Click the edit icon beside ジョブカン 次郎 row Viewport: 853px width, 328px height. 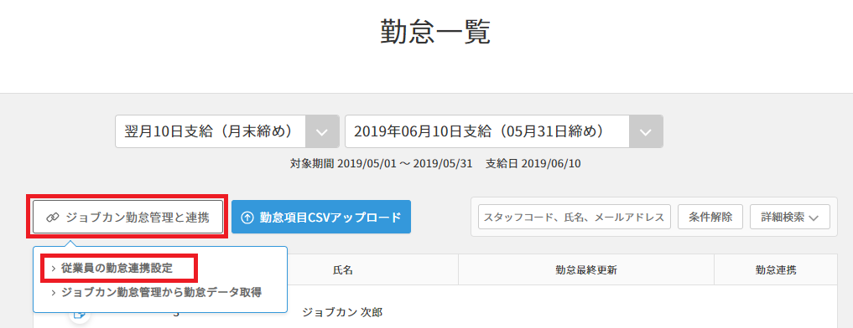80,314
